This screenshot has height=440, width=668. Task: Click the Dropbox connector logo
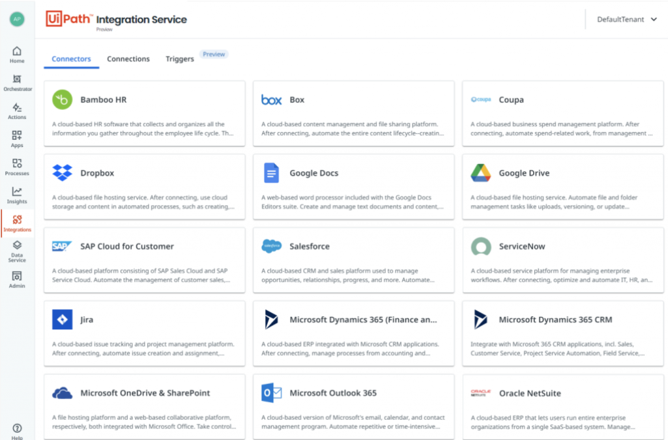[63, 173]
